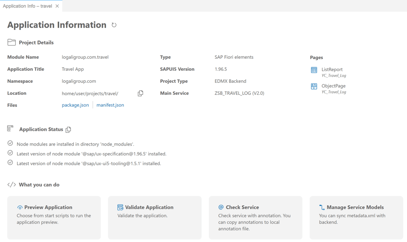Image resolution: width=407 pixels, height=242 pixels.
Task: Open the package.json file link
Action: [75, 105]
